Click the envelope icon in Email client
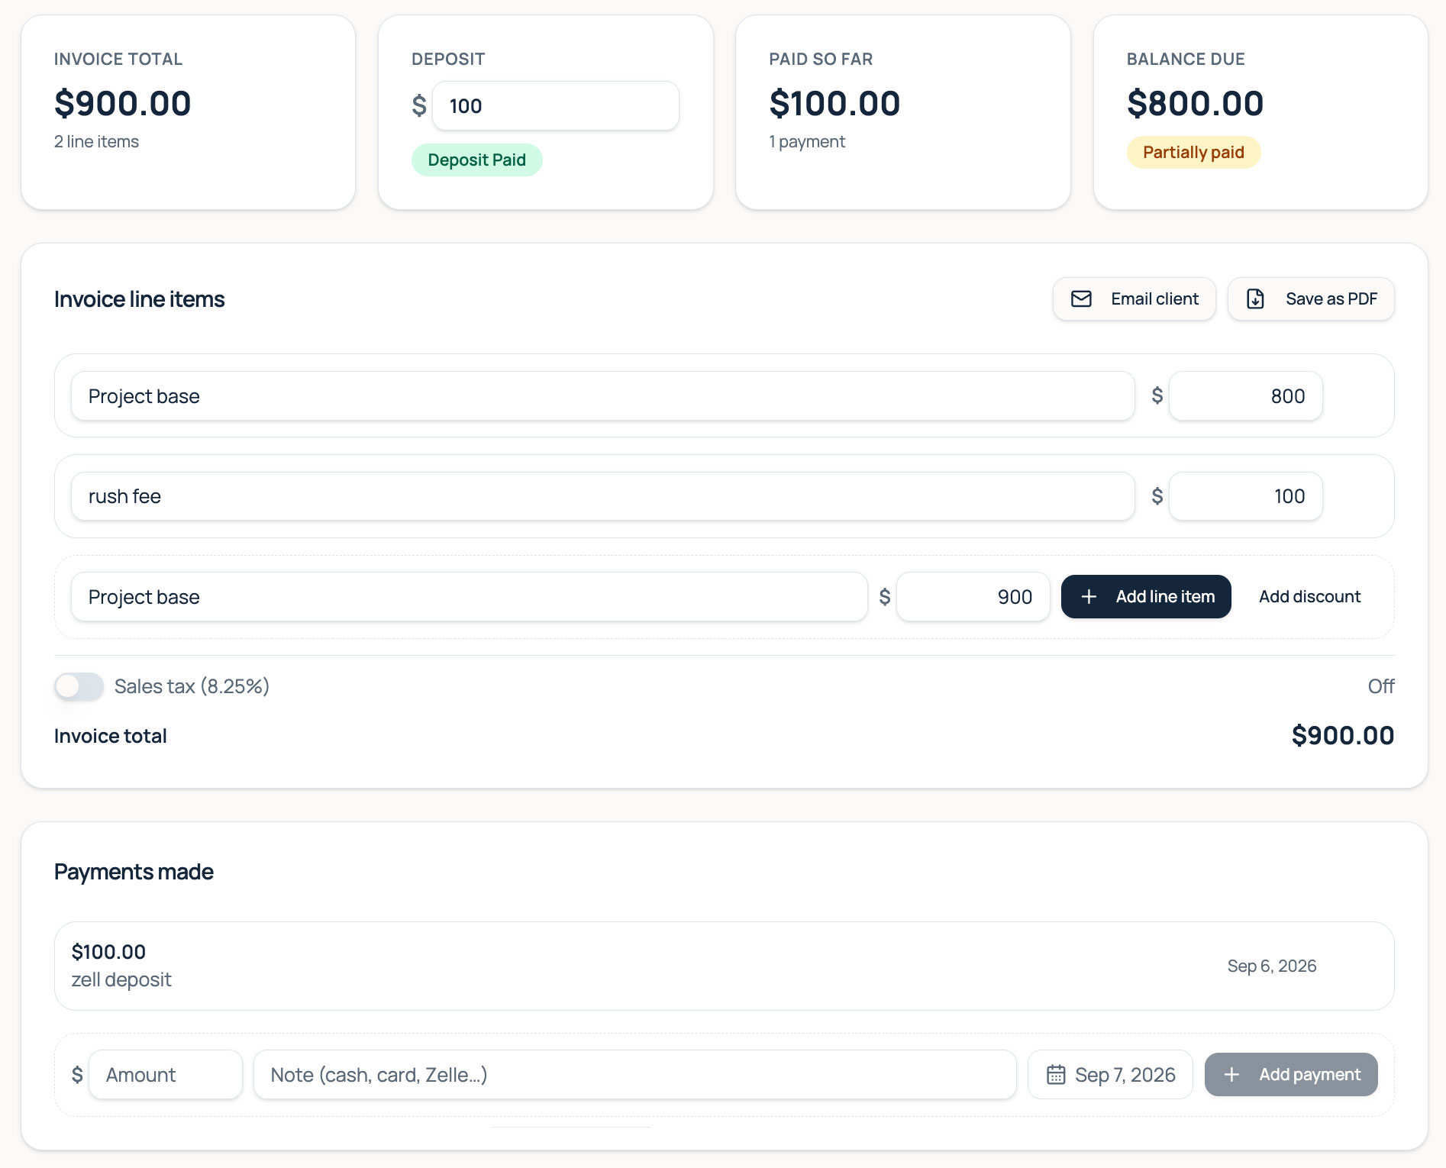 [x=1081, y=299]
